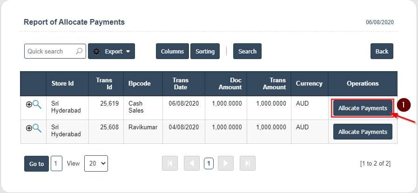
Task: Allocate Payments for Cash Sales row
Action: [363, 108]
